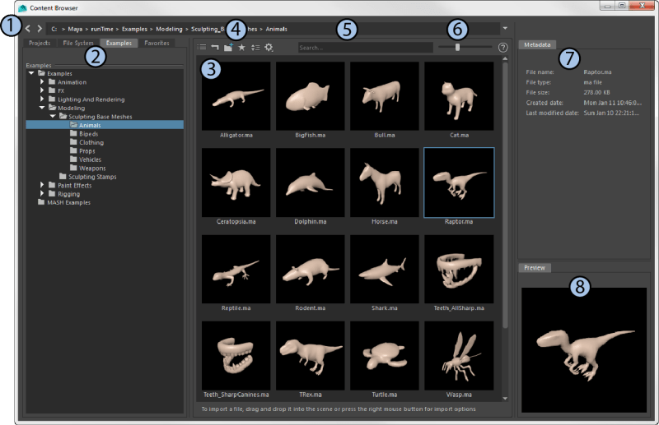This screenshot has width=659, height=425.
Task: Select the Shark.ma thumbnail
Action: point(385,269)
